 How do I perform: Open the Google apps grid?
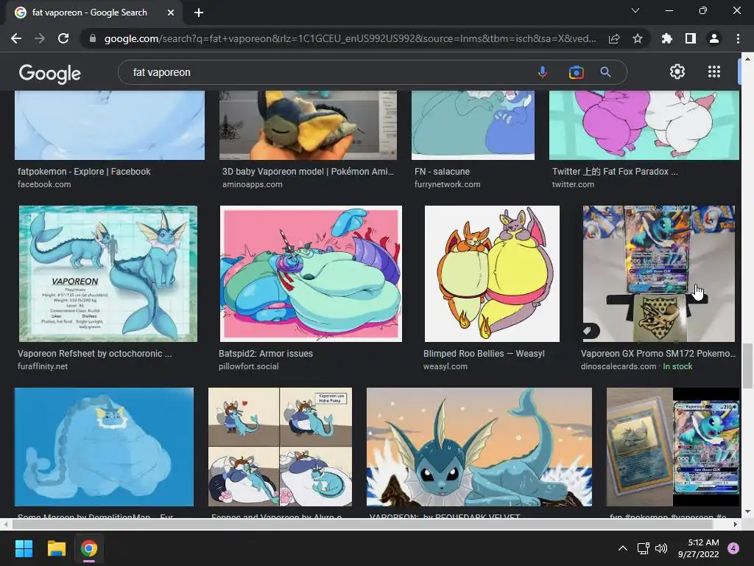click(714, 71)
